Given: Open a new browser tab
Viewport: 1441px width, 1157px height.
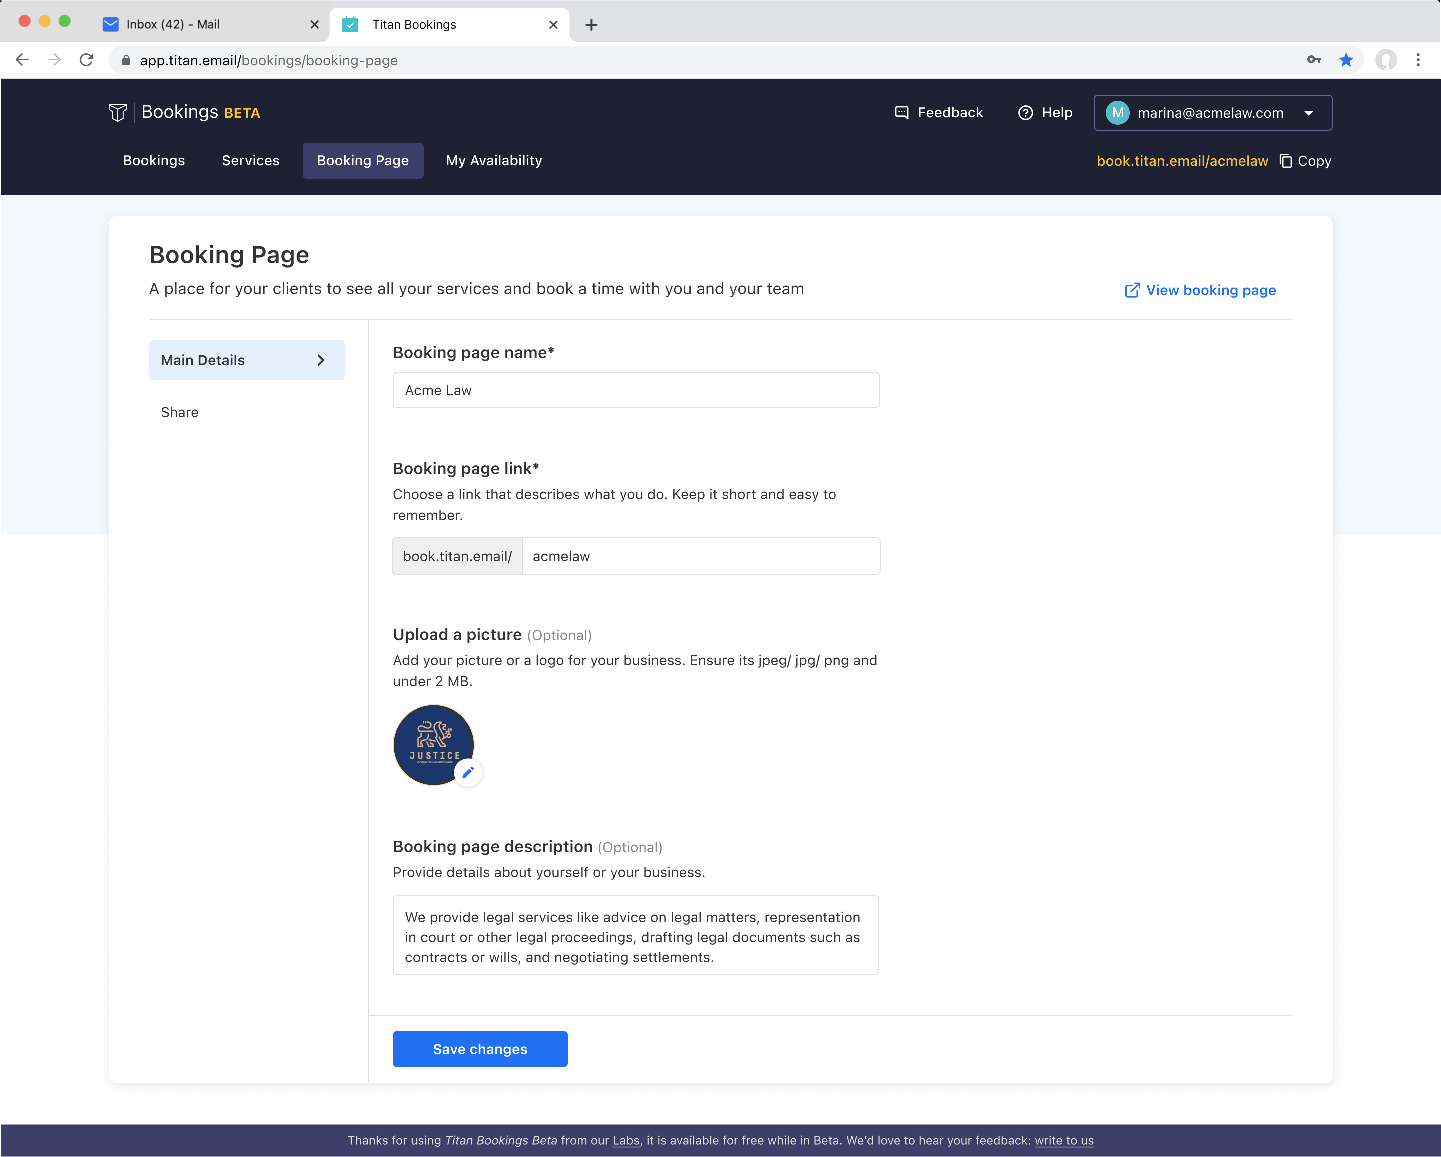Looking at the screenshot, I should [x=591, y=24].
